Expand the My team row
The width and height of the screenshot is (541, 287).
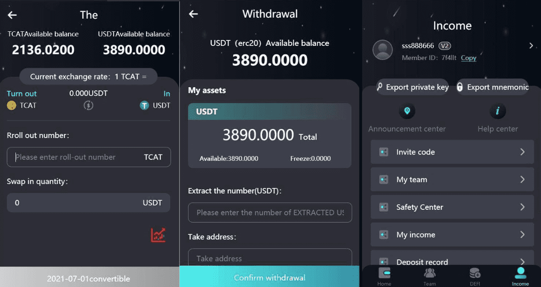(452, 179)
